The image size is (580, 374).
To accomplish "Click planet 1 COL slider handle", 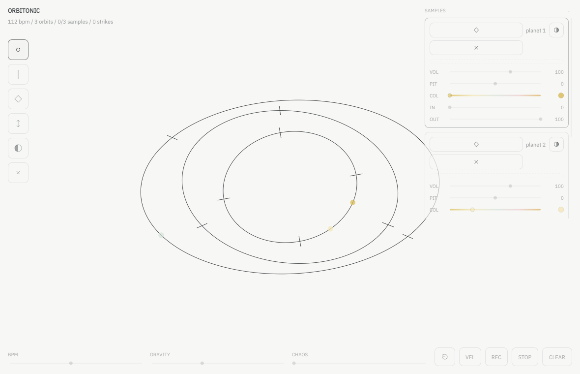I will pos(450,95).
